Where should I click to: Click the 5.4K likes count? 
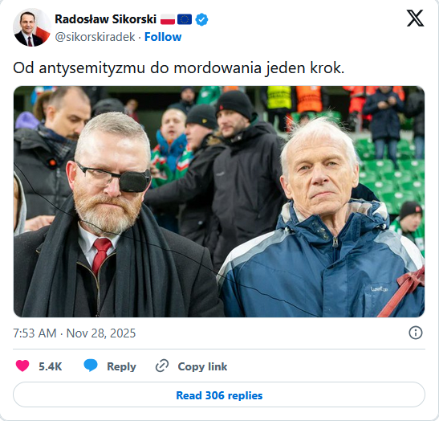tap(50, 366)
